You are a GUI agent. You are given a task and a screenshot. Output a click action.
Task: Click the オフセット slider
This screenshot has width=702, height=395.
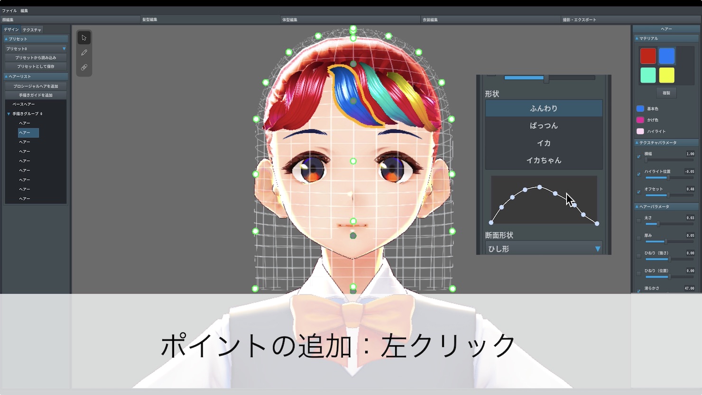669,195
